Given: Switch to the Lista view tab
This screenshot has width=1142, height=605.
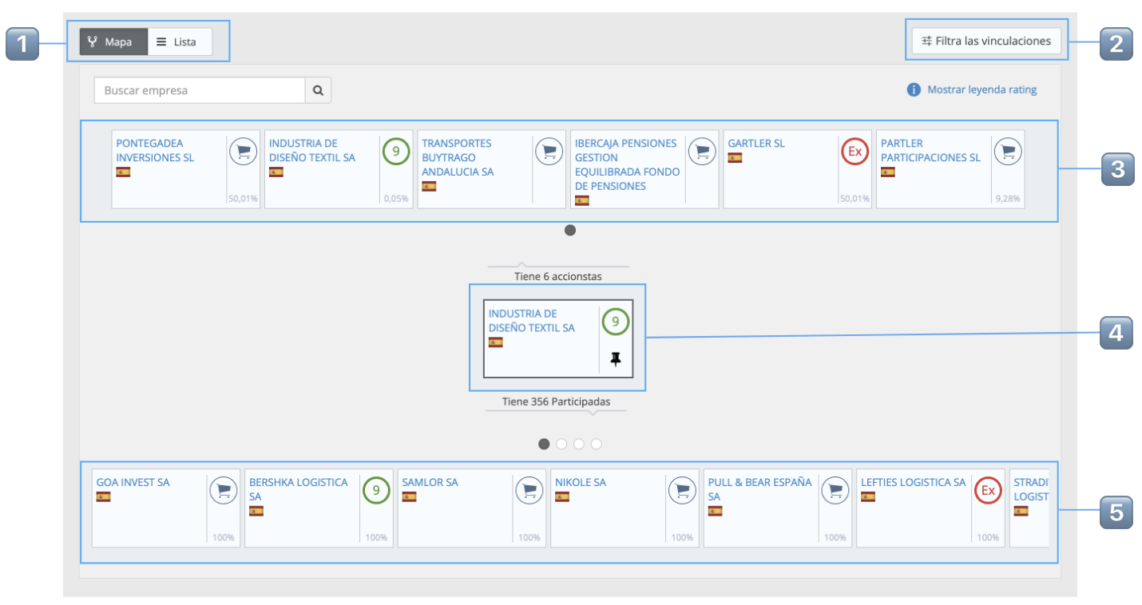Looking at the screenshot, I should point(180,42).
